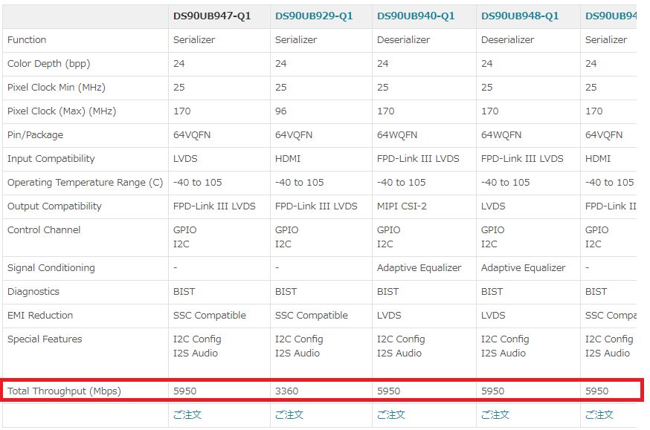Click the DS90UB947-Q1 column header
The width and height of the screenshot is (650, 430).
[x=212, y=16]
